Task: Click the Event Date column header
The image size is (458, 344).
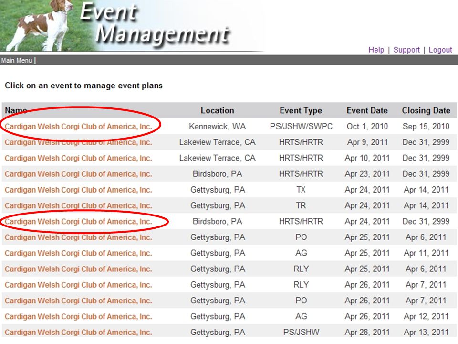Action: click(367, 110)
